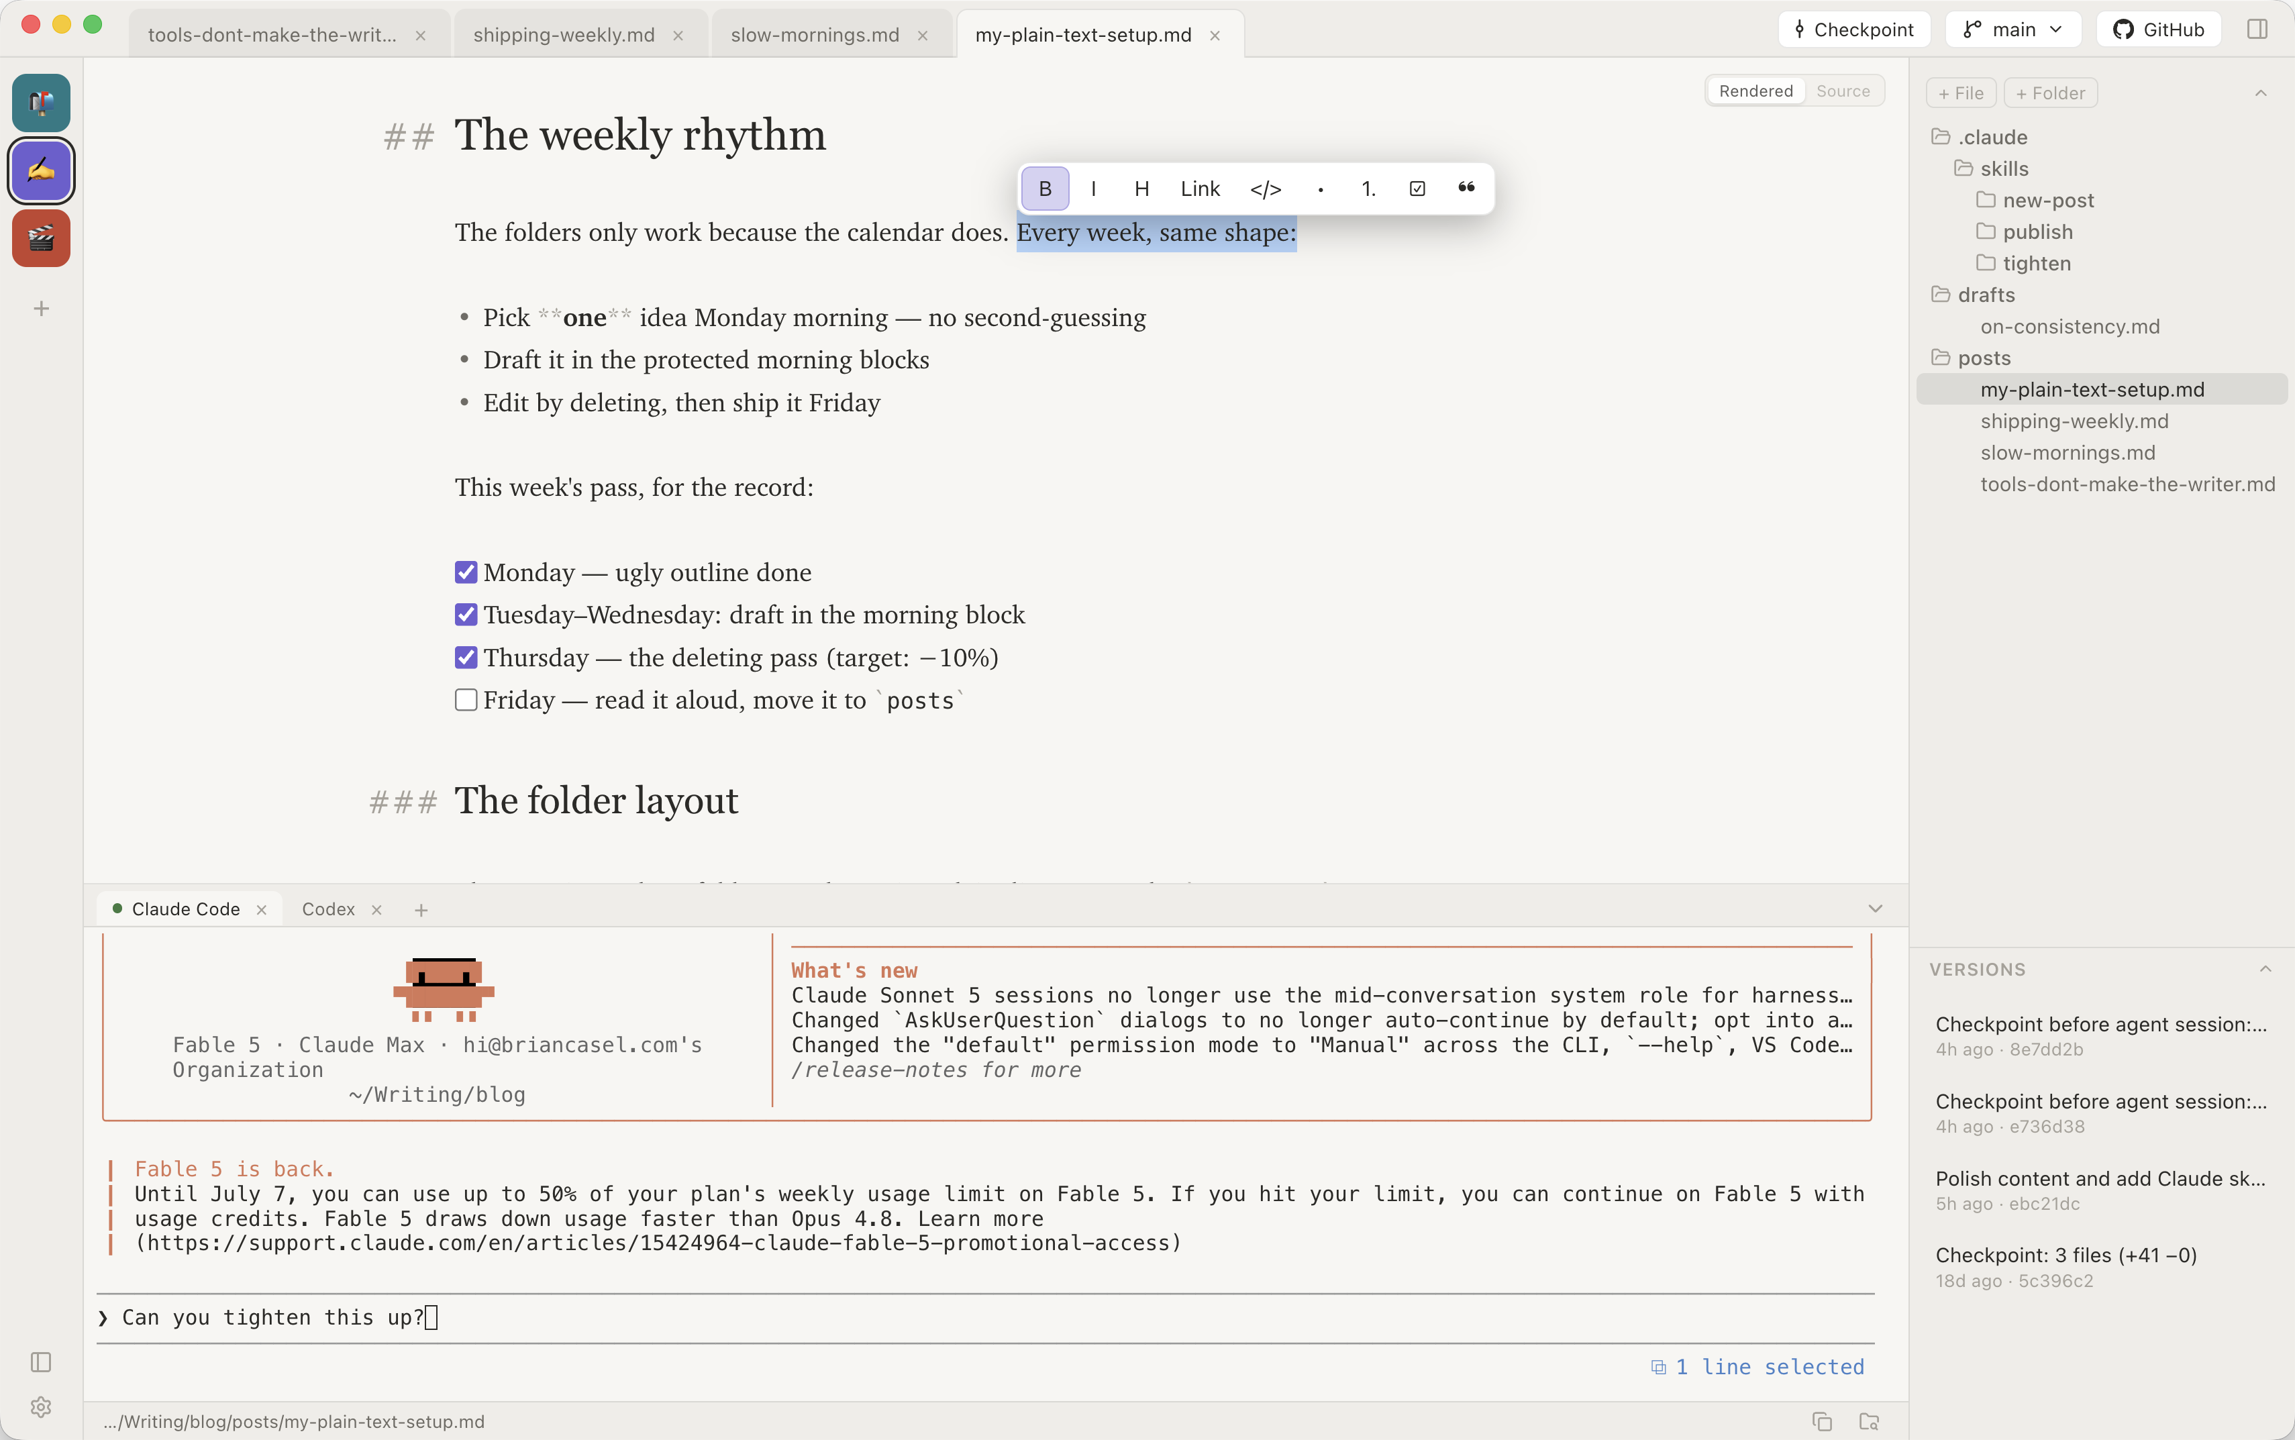Click the Link formatting button
The width and height of the screenshot is (2295, 1440).
(1200, 189)
